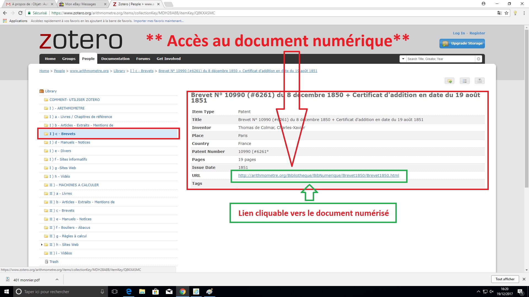The width and height of the screenshot is (529, 297).
Task: Bookmark this page with star icon
Action: [x=506, y=13]
